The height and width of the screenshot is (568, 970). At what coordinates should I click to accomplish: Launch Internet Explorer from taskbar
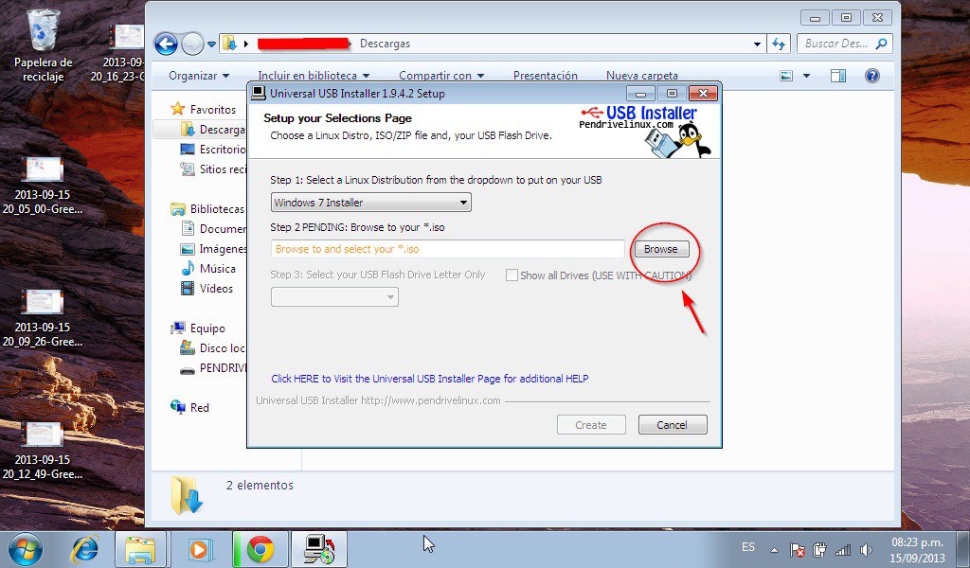(x=86, y=548)
